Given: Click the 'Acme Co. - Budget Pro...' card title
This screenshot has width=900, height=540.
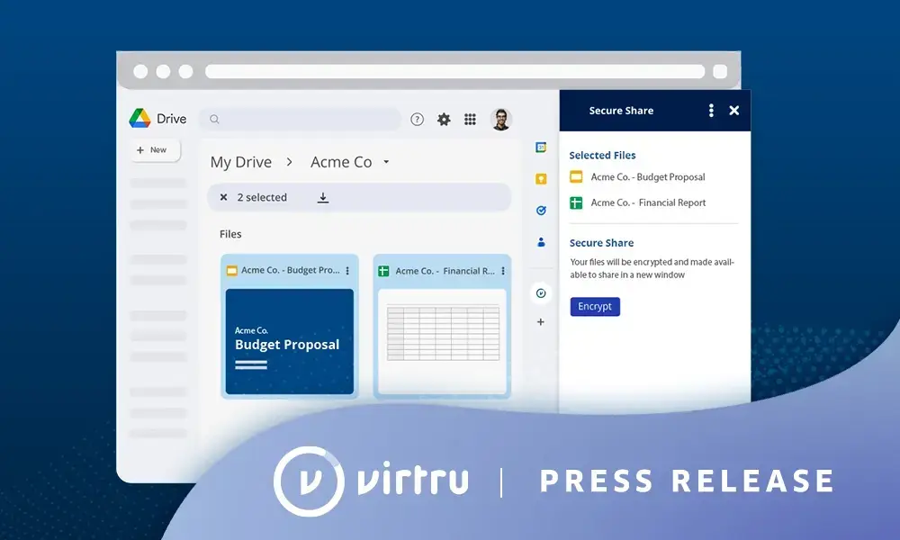Looking at the screenshot, I should click(x=291, y=270).
